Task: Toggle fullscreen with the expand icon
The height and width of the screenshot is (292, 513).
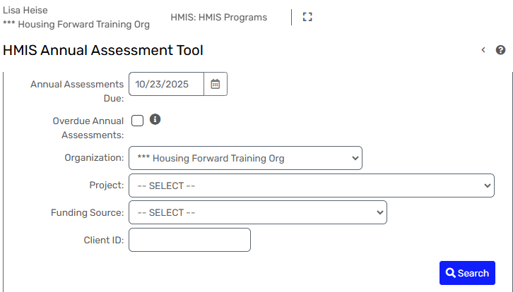Action: coord(307,17)
